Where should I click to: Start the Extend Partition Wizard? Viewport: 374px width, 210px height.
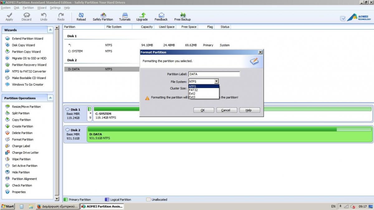pos(27,39)
